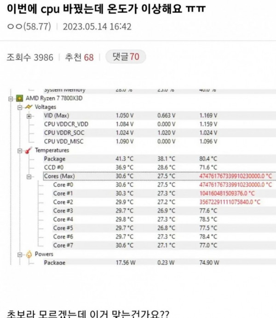Click Core #1 max value 104160481509376.0 °C
The height and width of the screenshot is (318, 276).
tap(227, 193)
